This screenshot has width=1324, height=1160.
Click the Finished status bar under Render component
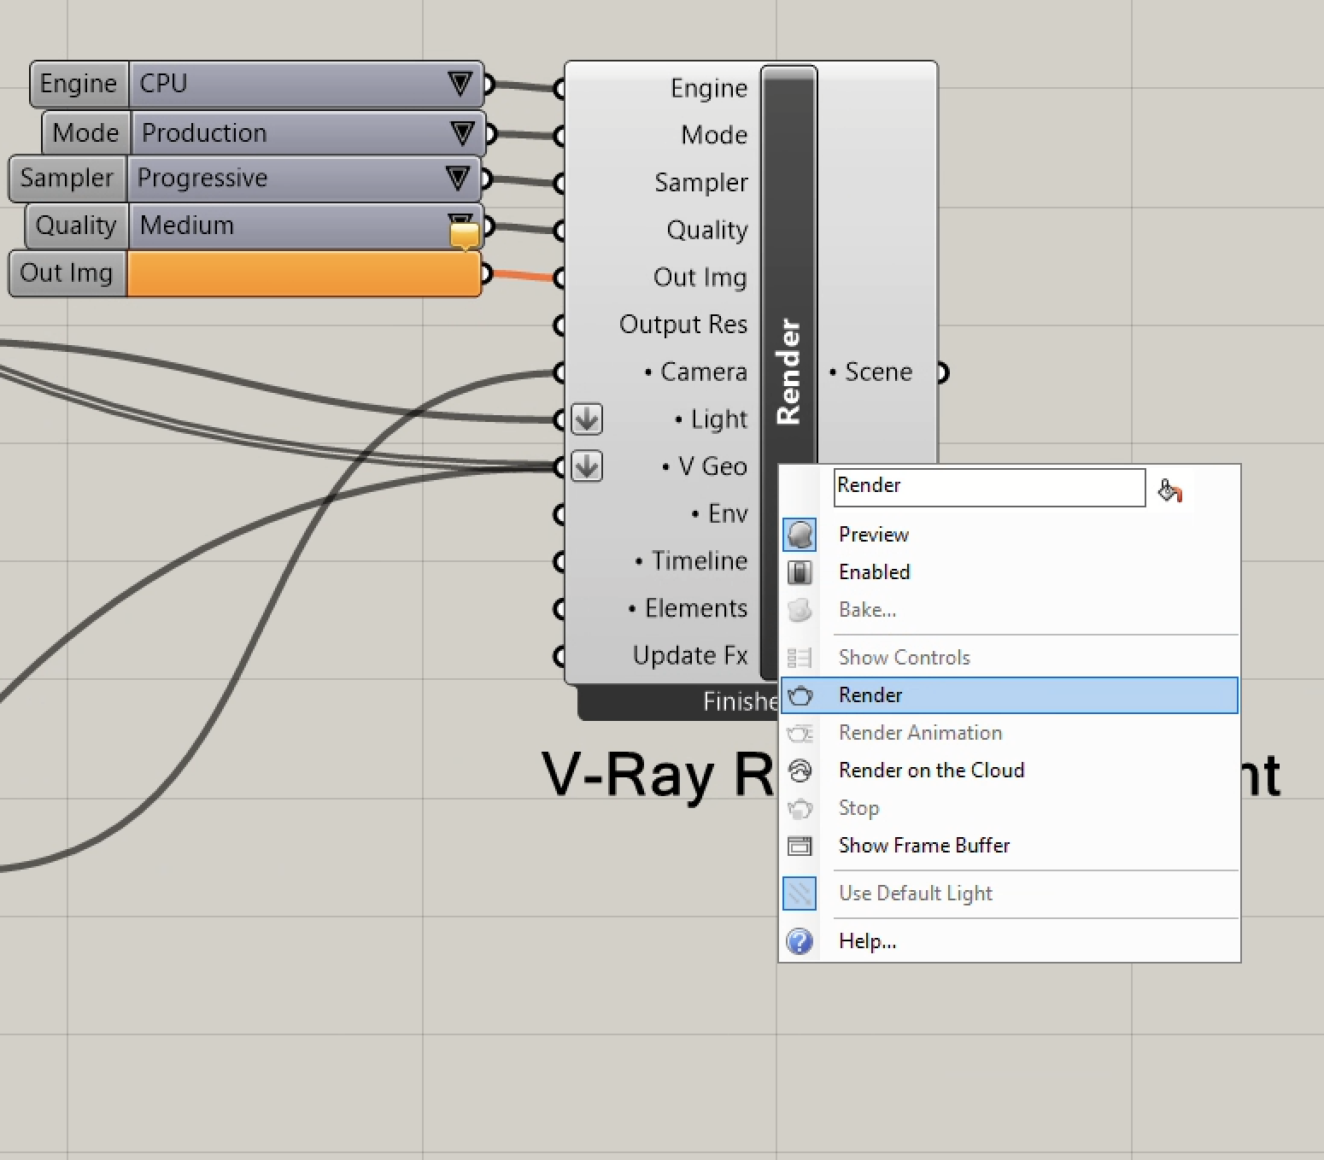click(x=678, y=702)
